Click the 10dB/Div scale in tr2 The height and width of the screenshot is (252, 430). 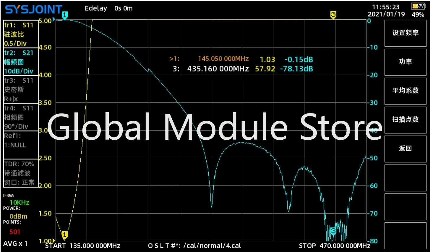[x=19, y=71]
